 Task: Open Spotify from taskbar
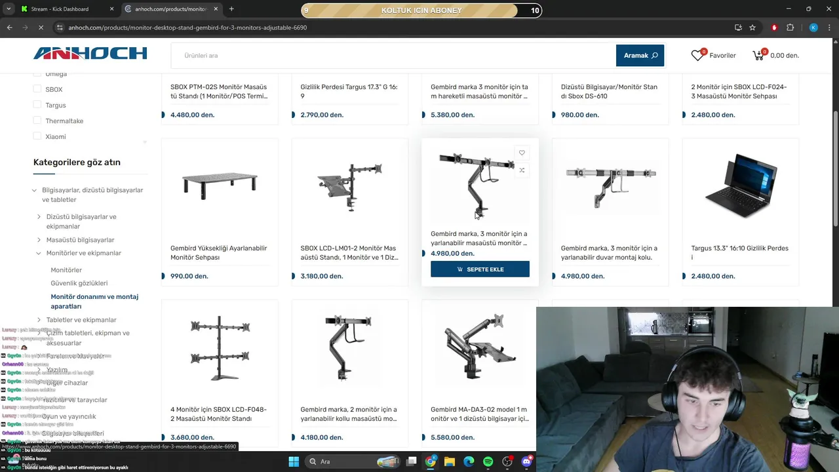click(x=488, y=462)
